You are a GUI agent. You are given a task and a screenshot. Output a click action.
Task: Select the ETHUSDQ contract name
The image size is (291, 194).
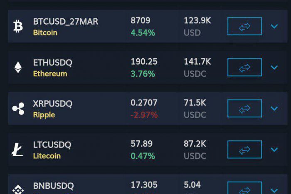coord(52,62)
